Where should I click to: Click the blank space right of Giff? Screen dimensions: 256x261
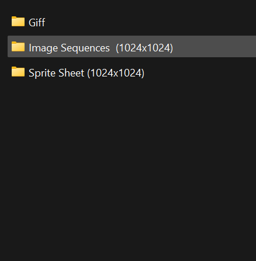[x=151, y=22]
